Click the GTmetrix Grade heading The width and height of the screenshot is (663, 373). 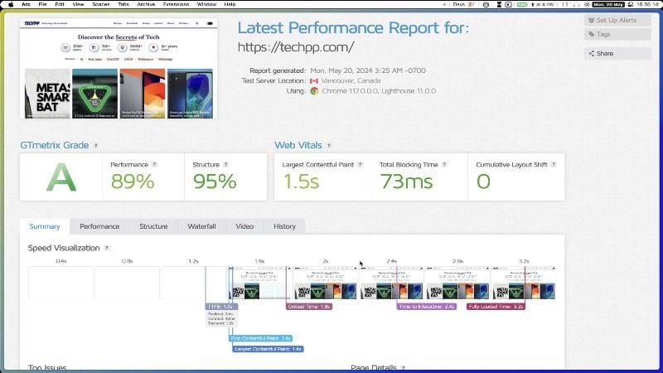55,146
